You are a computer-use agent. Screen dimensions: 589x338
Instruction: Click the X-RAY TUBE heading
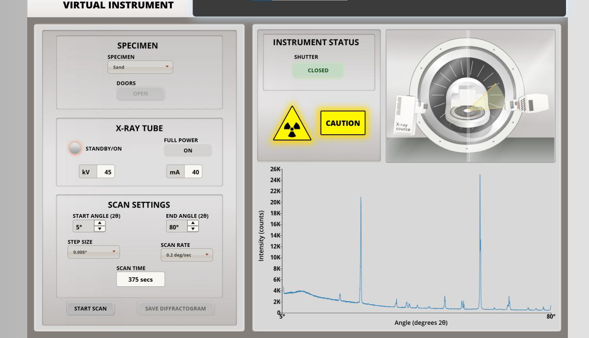[x=139, y=129]
